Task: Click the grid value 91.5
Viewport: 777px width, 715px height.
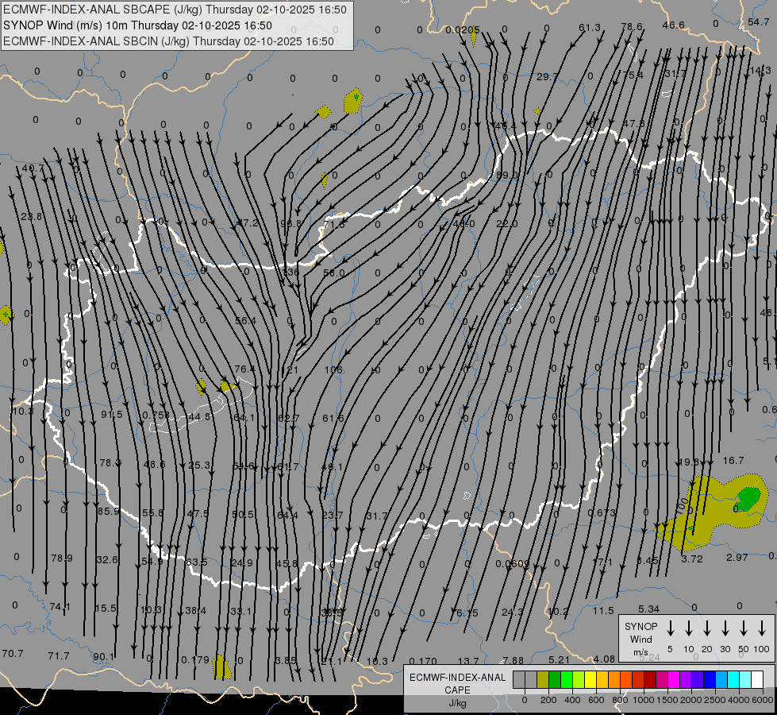Action: [x=111, y=415]
